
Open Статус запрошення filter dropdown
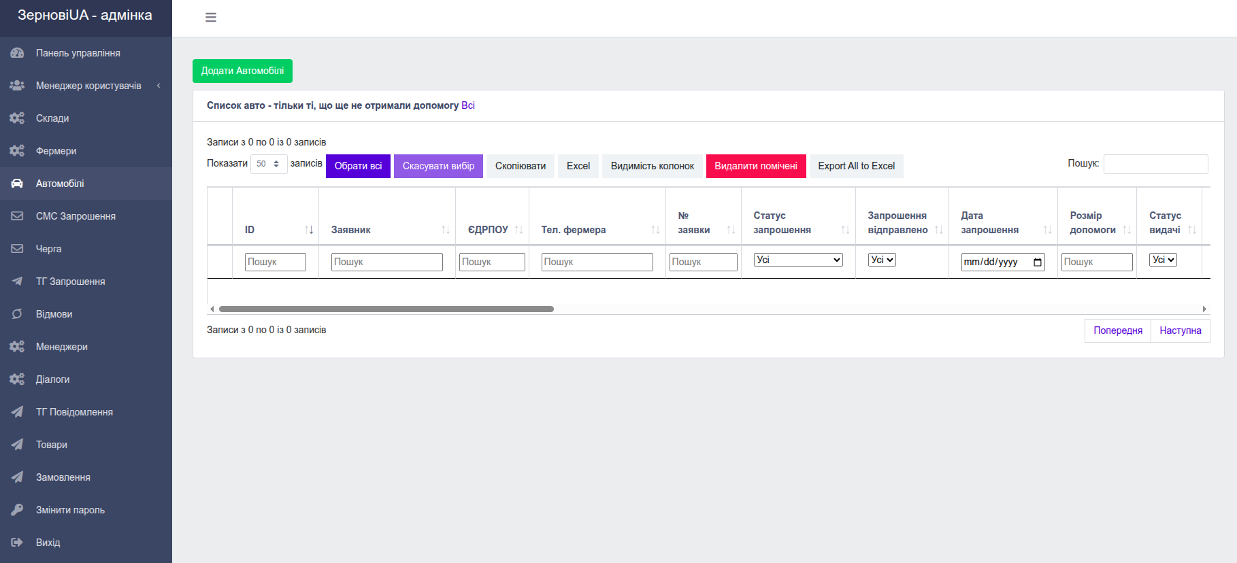pos(798,260)
